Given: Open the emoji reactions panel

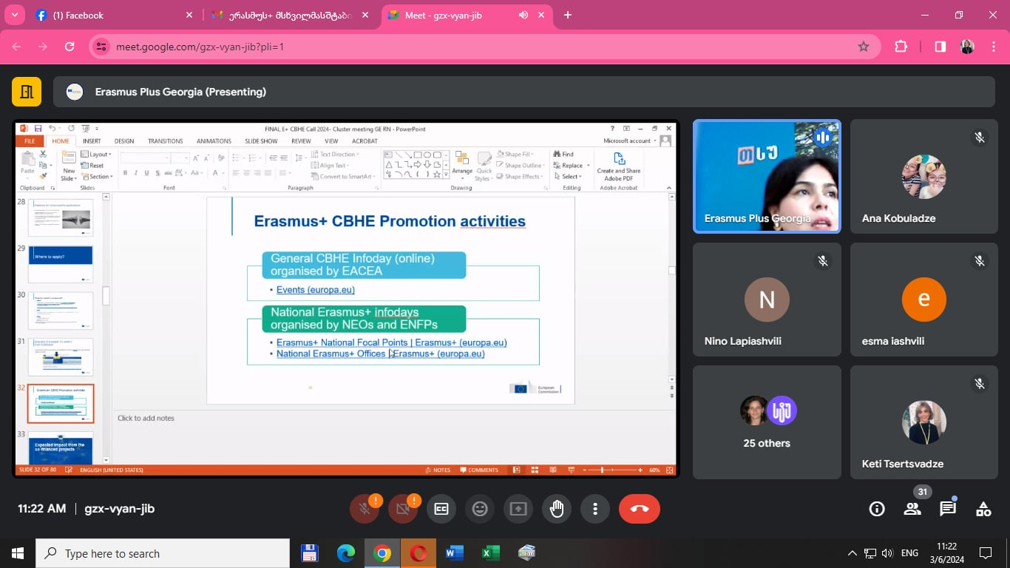Looking at the screenshot, I should 480,509.
